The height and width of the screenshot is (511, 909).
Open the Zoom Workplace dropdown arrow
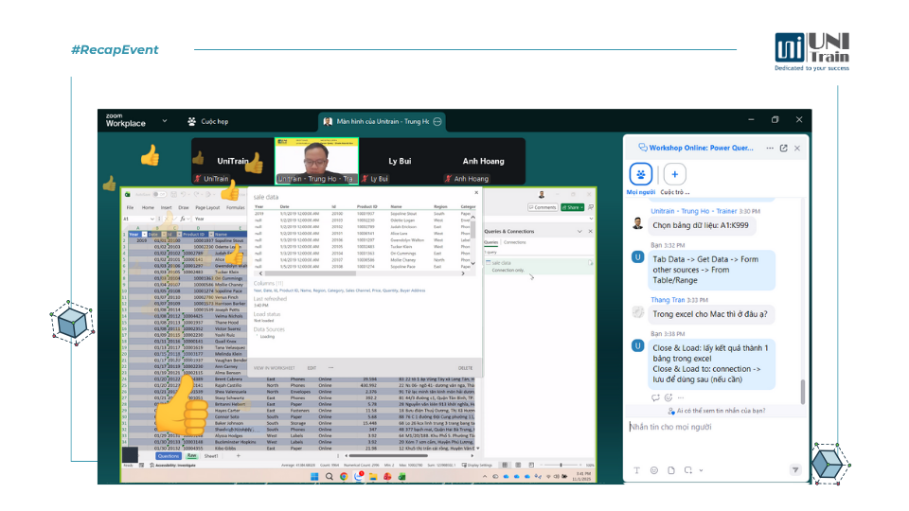(165, 121)
